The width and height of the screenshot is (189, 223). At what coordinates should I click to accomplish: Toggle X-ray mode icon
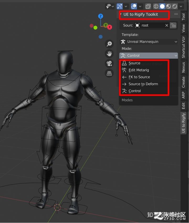[148, 6]
